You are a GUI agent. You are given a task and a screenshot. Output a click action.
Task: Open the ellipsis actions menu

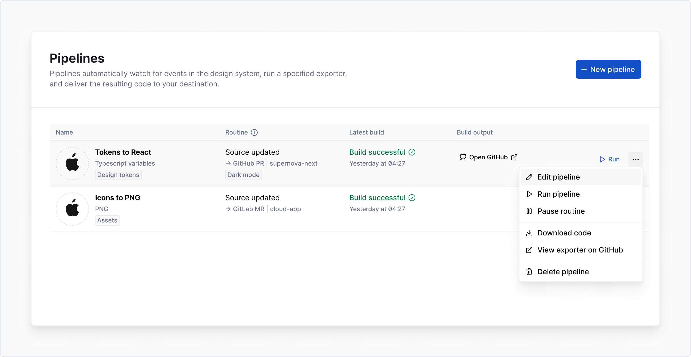[635, 159]
